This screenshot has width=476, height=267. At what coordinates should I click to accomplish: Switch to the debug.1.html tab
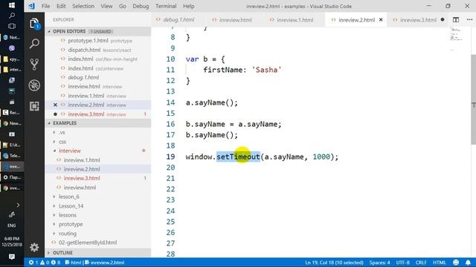178,20
